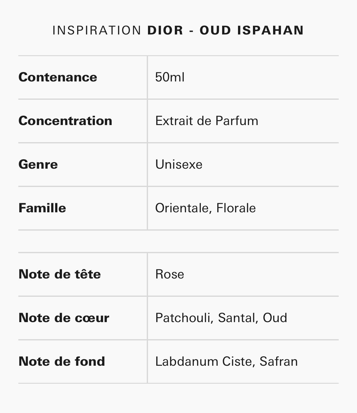Select the Famille row label
The width and height of the screenshot is (357, 413).
42,208
